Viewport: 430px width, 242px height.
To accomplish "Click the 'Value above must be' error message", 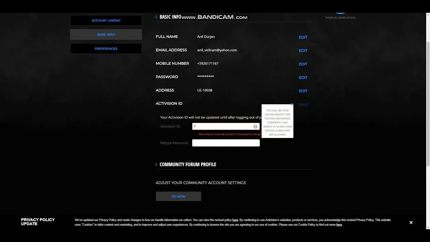I will (x=230, y=134).
